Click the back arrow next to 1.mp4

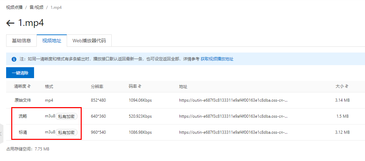coord(10,23)
